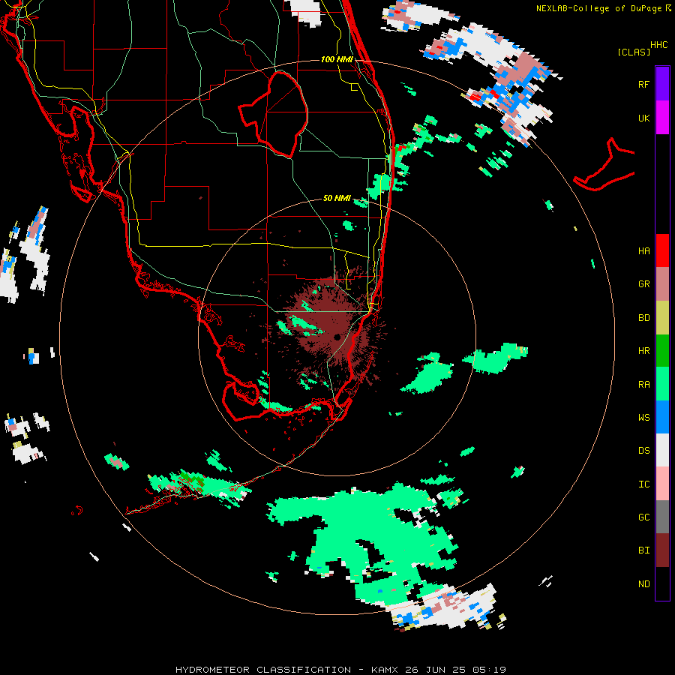Screen dimensions: 675x675
Task: Click the DS legend label
Action: click(x=643, y=450)
